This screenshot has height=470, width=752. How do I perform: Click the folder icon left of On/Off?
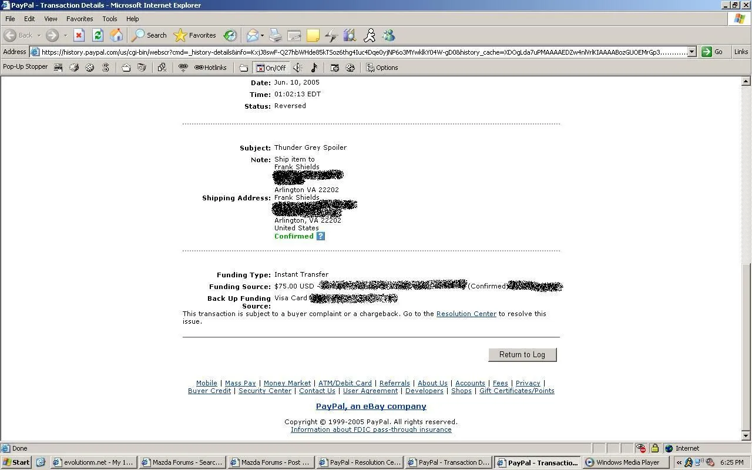click(243, 68)
